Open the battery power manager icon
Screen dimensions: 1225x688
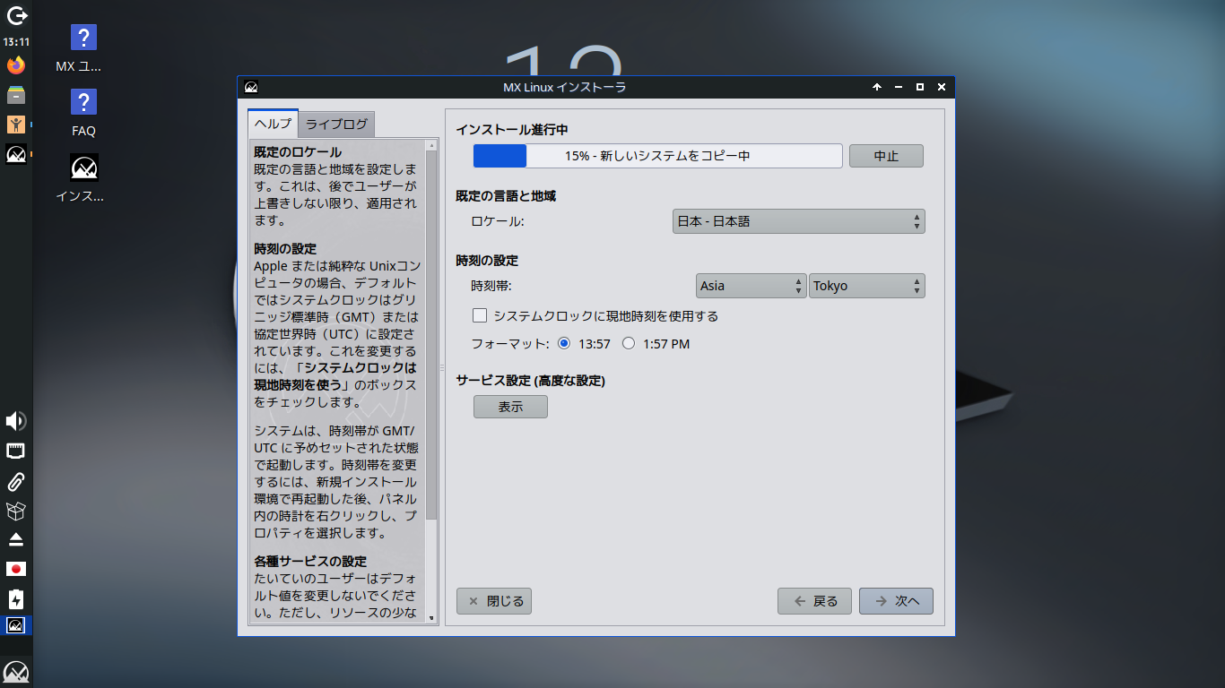click(x=16, y=598)
